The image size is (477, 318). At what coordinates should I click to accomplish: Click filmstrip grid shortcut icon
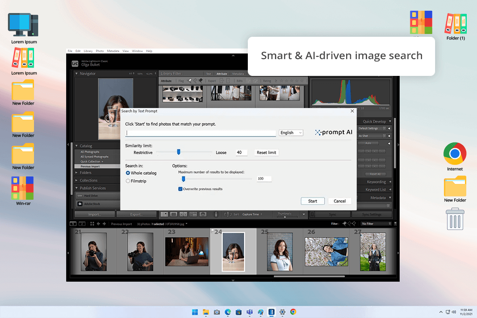coord(92,224)
